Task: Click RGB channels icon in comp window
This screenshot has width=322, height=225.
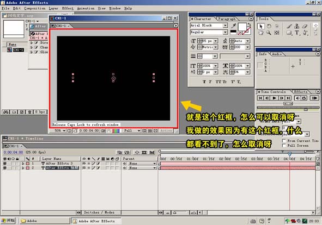Action: click(116, 130)
